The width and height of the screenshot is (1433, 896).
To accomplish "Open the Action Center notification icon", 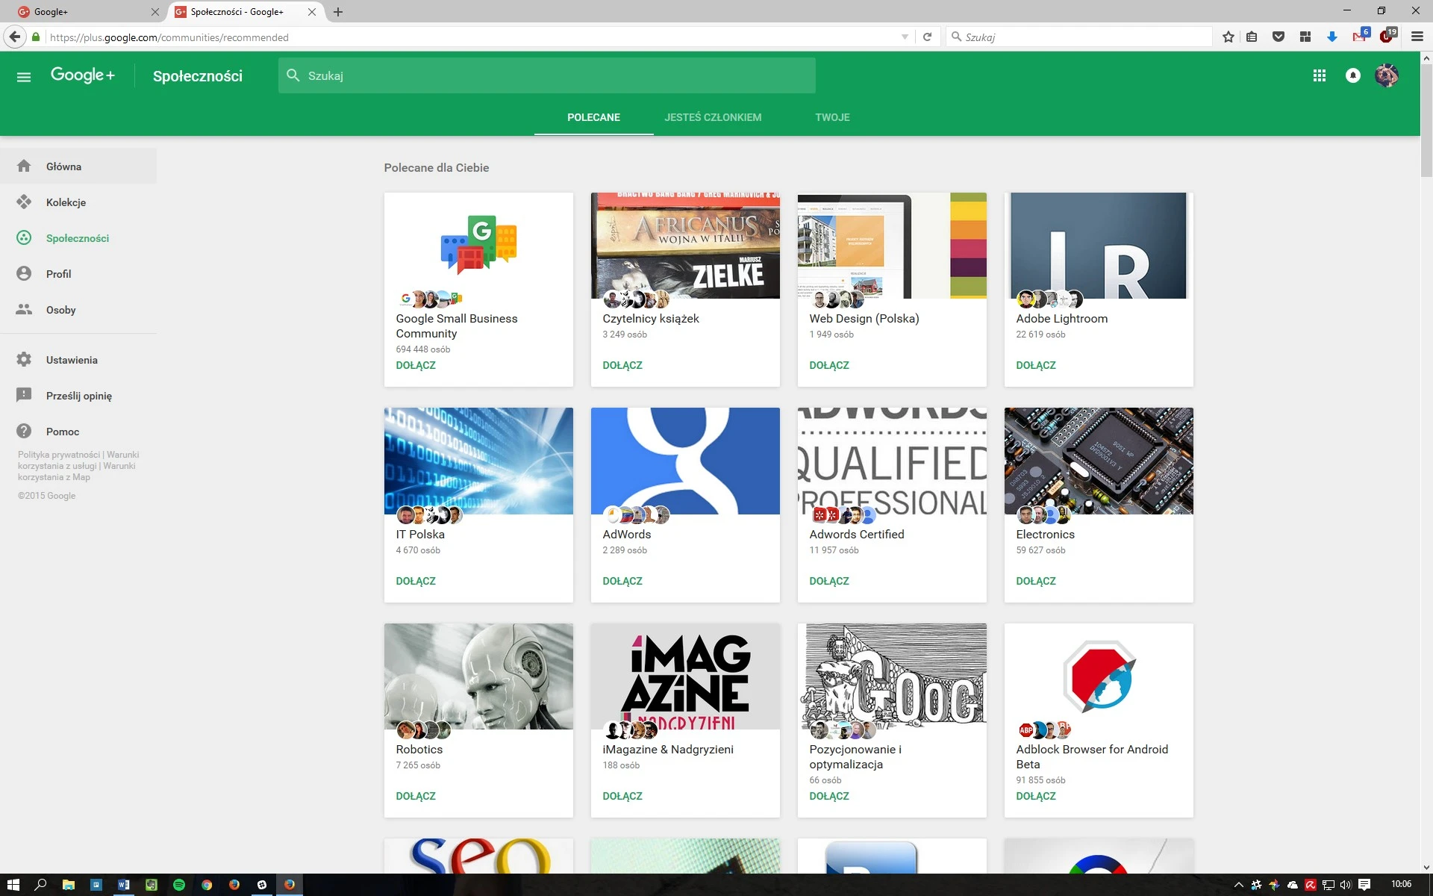I will 1364,885.
